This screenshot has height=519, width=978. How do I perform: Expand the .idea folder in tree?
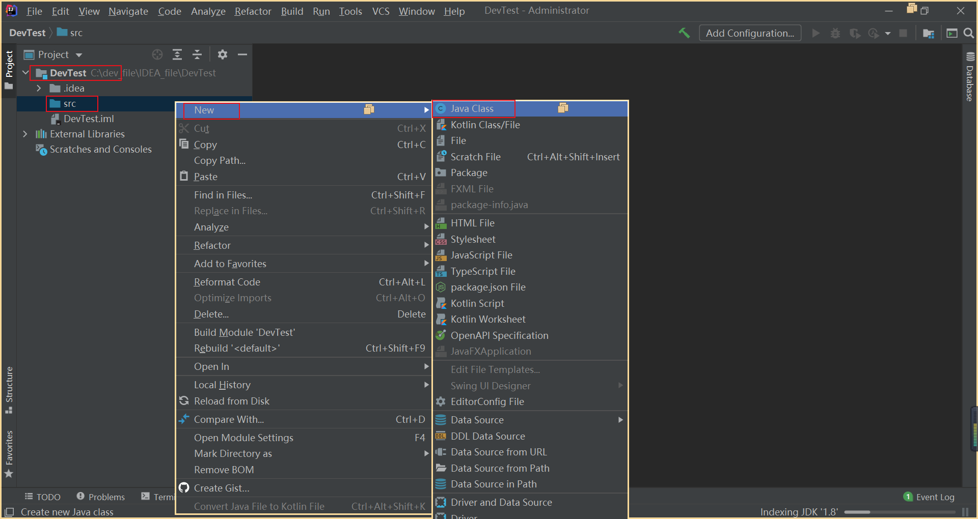39,88
